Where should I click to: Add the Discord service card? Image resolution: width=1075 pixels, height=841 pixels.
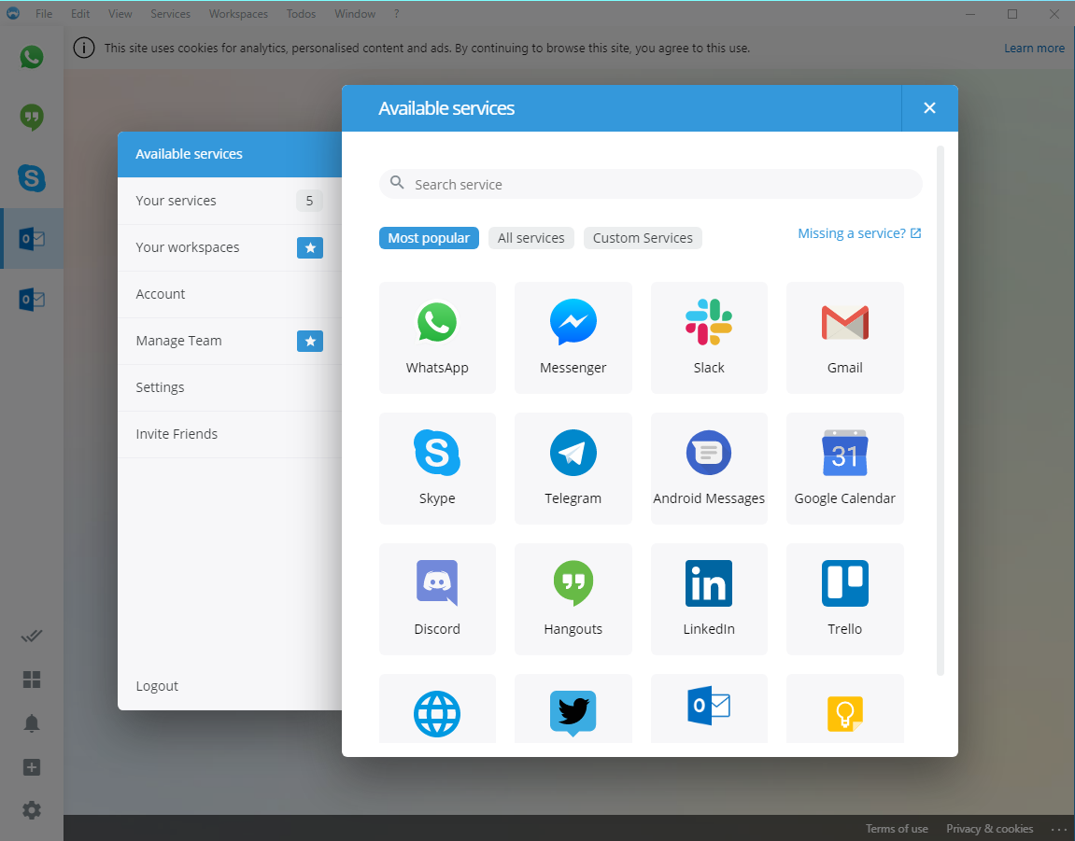pos(437,599)
